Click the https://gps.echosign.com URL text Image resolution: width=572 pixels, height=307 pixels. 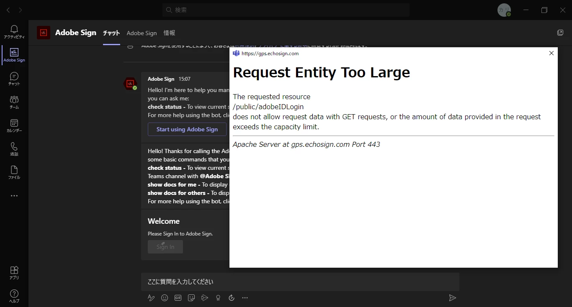[x=270, y=54]
